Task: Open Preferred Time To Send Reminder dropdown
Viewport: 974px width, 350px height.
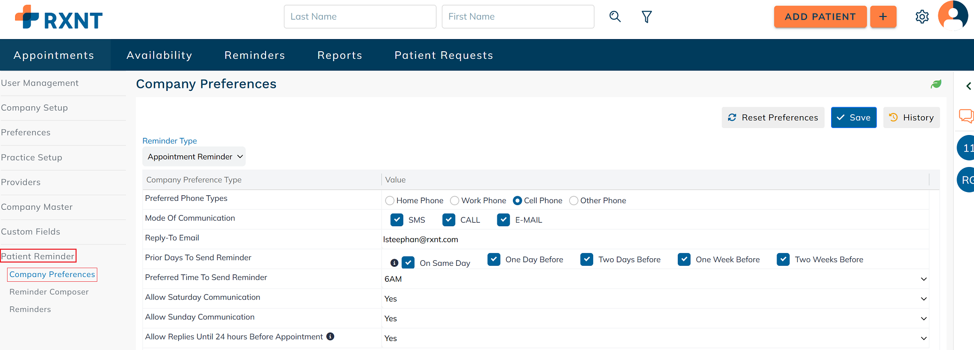Action: pyautogui.click(x=655, y=279)
